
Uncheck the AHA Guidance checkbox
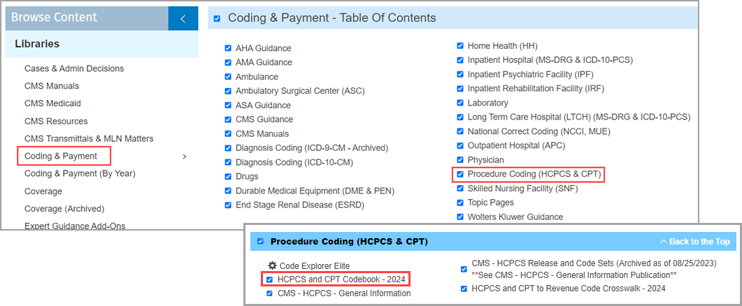pos(228,48)
